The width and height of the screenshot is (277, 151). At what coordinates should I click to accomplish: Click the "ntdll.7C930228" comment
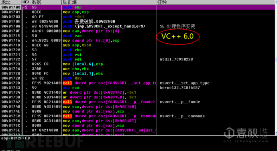coord(176,59)
